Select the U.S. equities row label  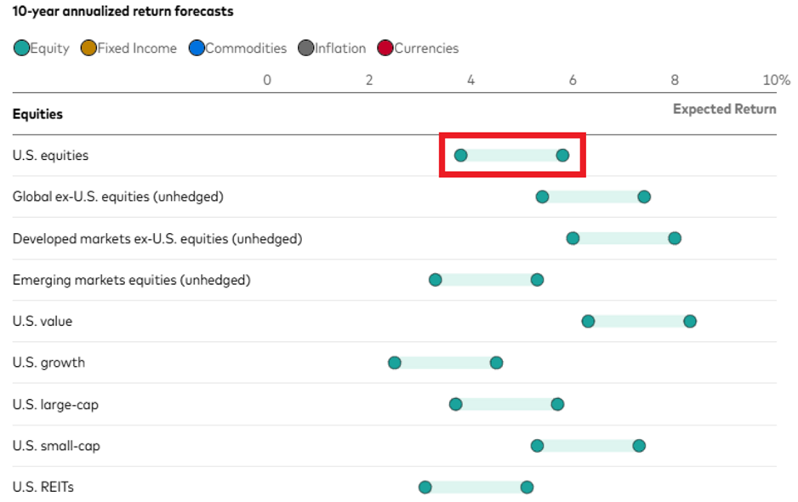50,156
